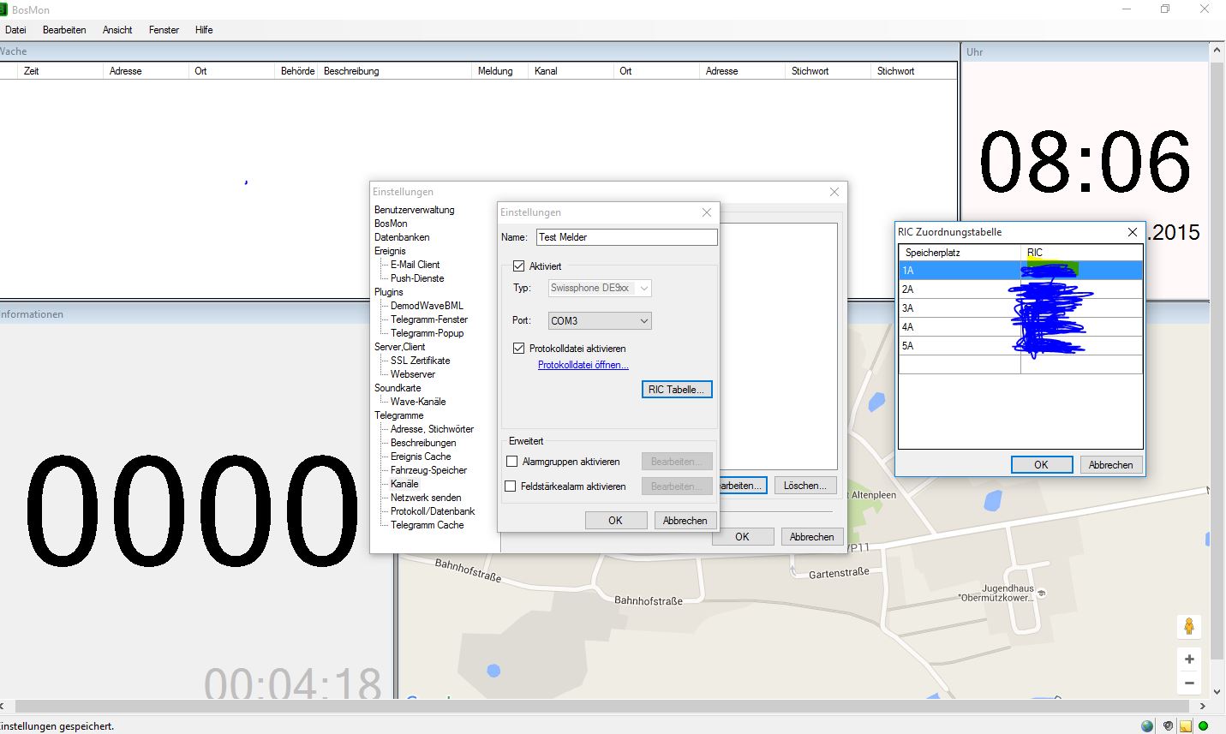Click the yellow note icon in status bar
This screenshot has height=734, width=1226.
click(1186, 726)
